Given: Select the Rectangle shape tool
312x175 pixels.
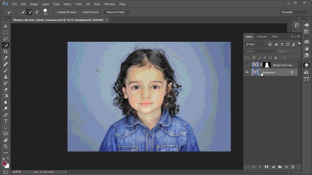Looking at the screenshot, I should 5,134.
